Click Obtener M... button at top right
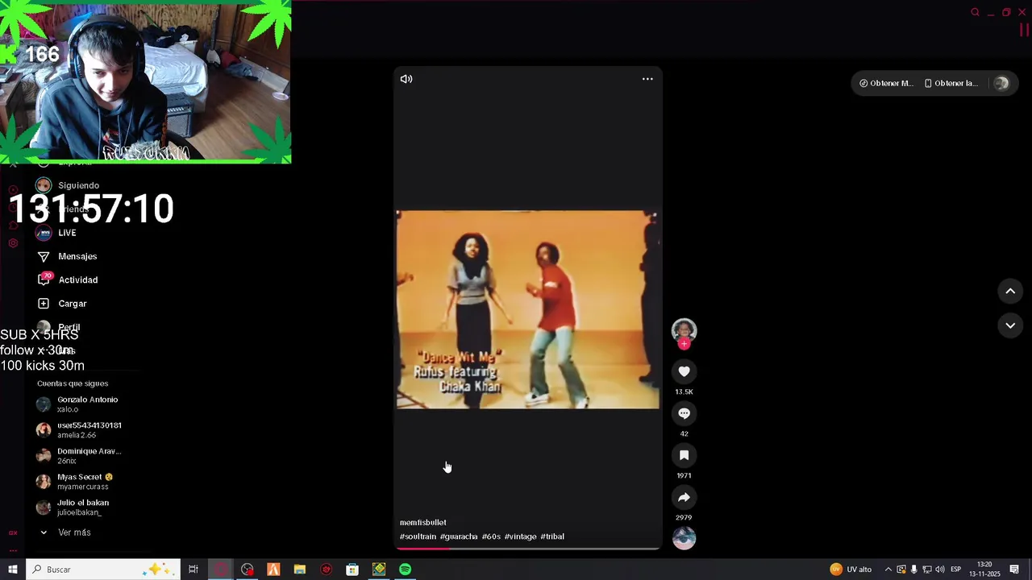The height and width of the screenshot is (580, 1032). pos(886,83)
